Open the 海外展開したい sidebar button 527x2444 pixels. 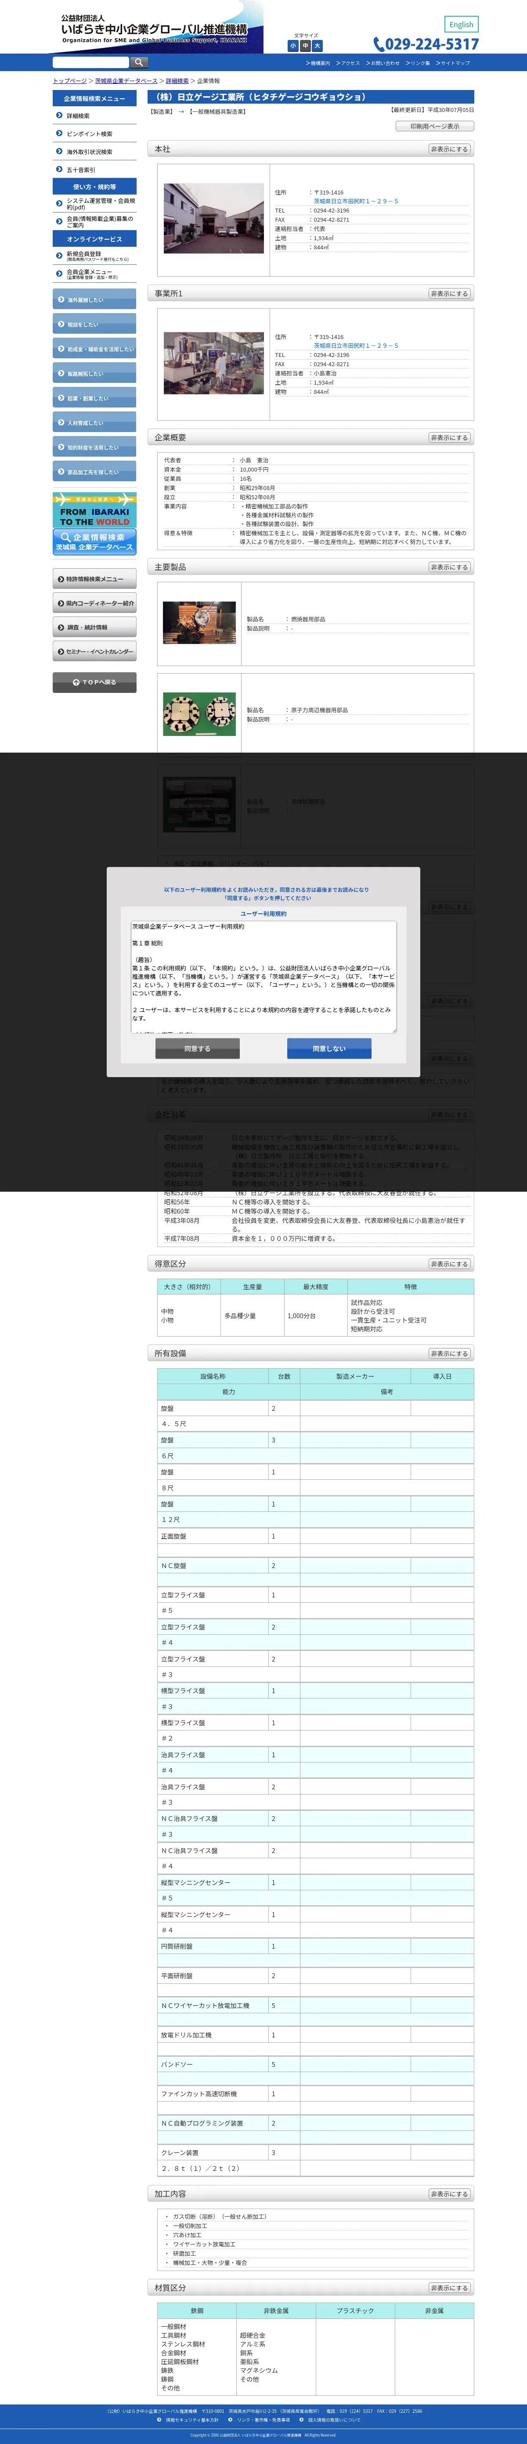pos(94,300)
